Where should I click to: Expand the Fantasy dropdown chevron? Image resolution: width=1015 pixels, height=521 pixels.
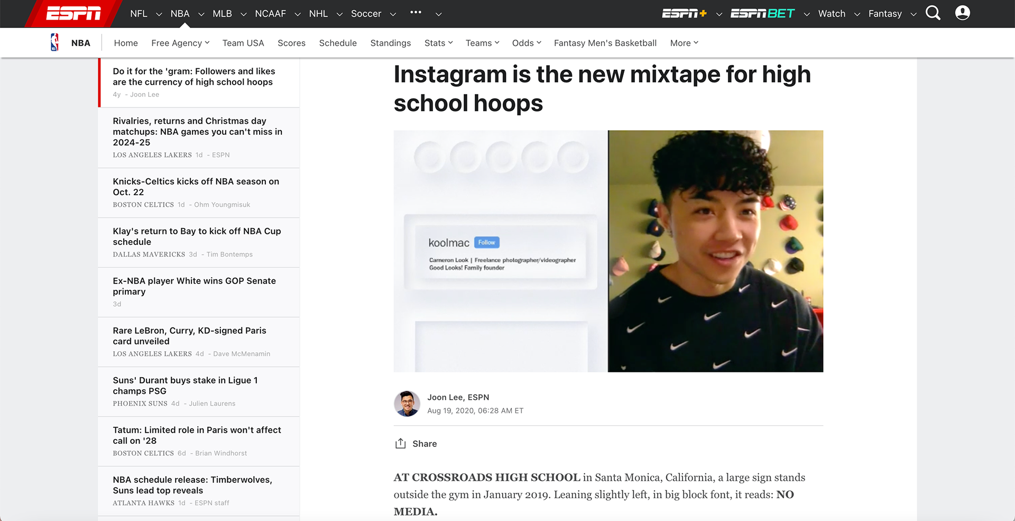click(914, 14)
